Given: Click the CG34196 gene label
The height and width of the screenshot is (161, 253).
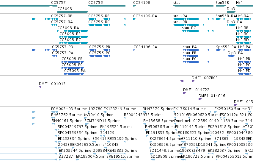Looking at the screenshot, I should pos(142,3).
